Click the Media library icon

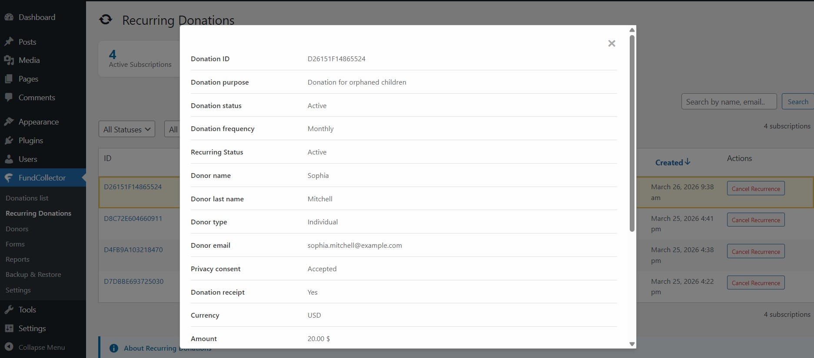9,60
